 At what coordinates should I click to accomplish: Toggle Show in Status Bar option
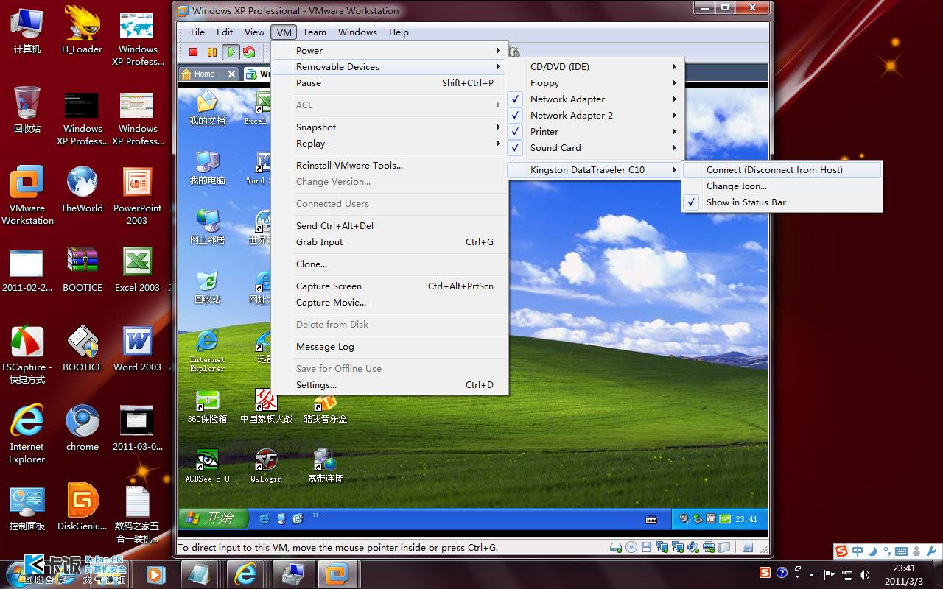coord(782,202)
